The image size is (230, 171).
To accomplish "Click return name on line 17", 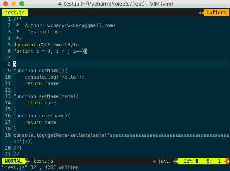I will tap(40, 122).
